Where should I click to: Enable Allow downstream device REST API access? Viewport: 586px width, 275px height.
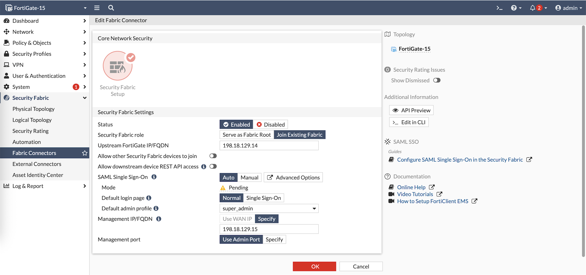pyautogui.click(x=213, y=166)
